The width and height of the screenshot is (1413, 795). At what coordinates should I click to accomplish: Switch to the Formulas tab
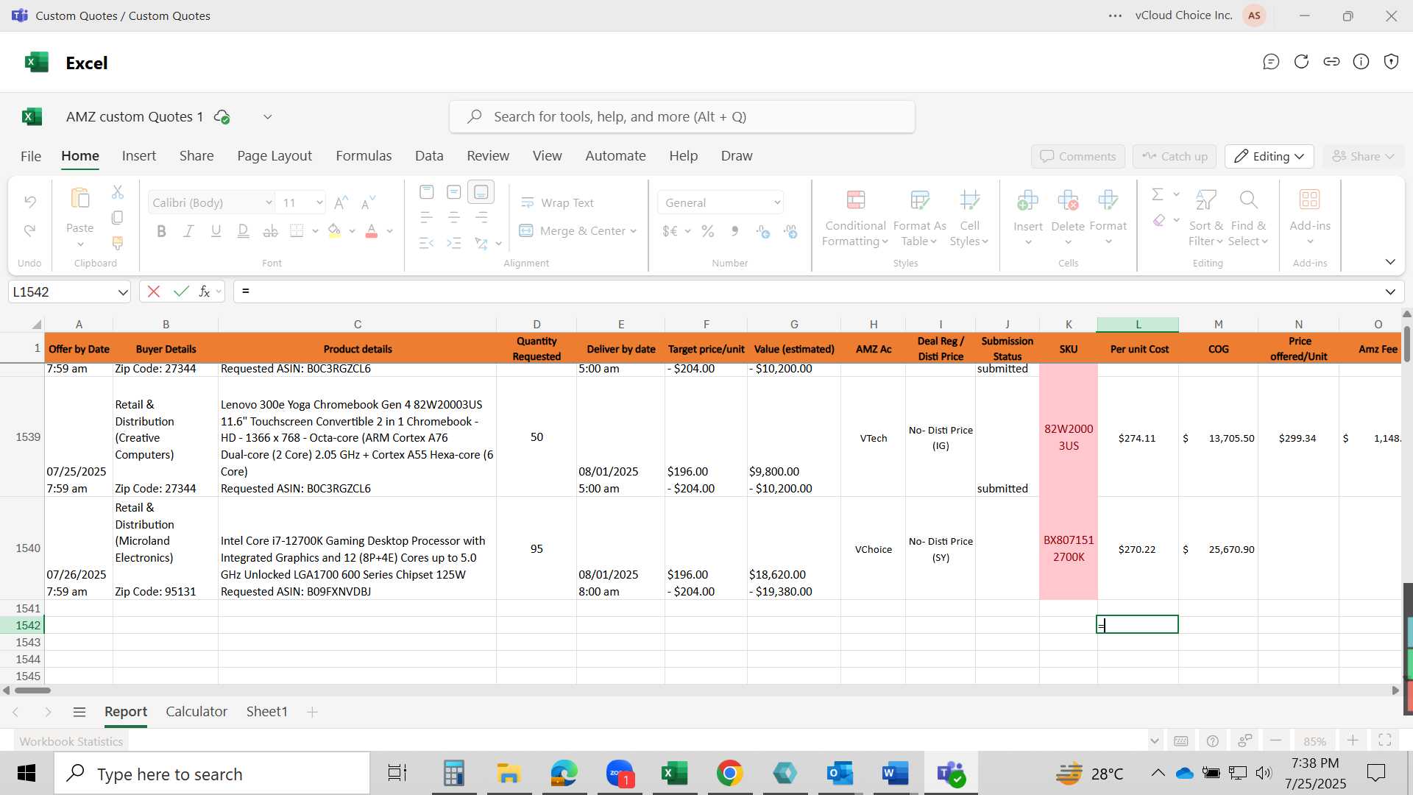(x=364, y=156)
